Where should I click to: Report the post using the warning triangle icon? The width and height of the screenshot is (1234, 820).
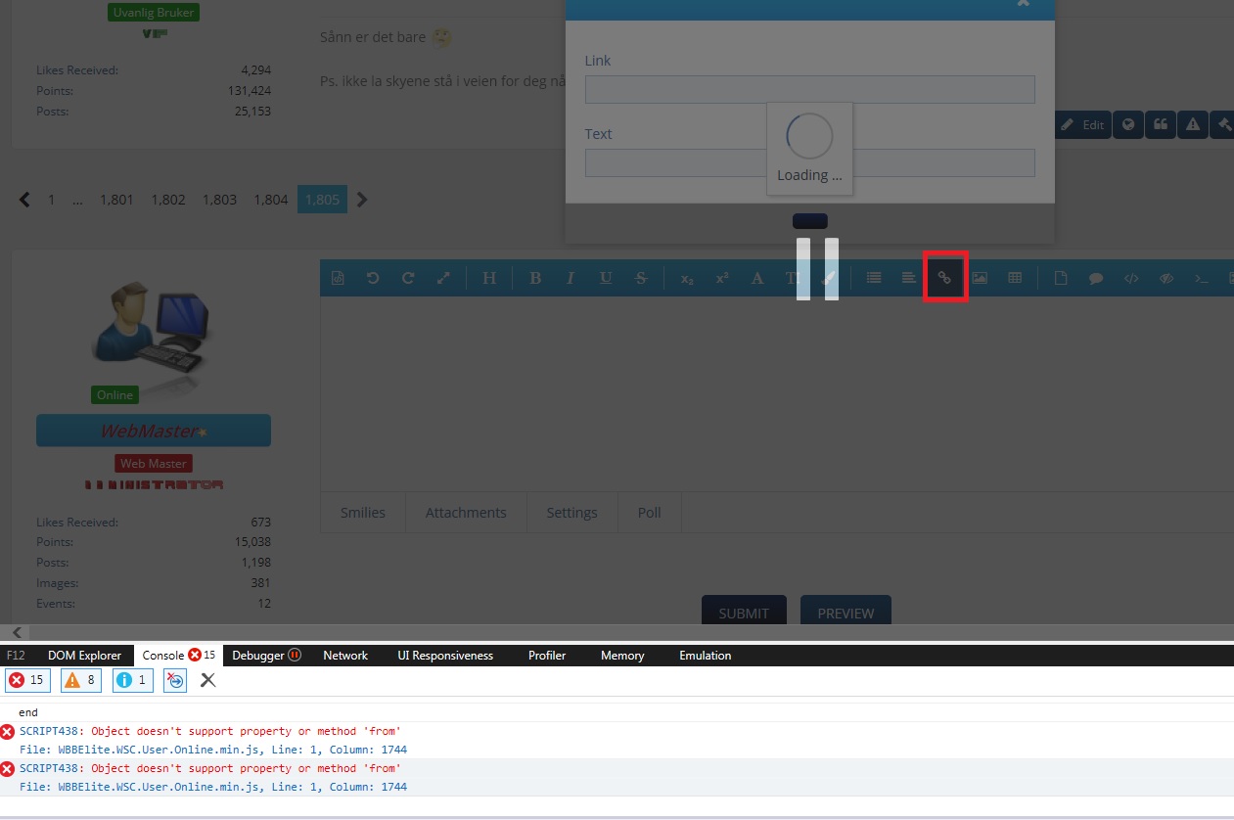(1193, 124)
